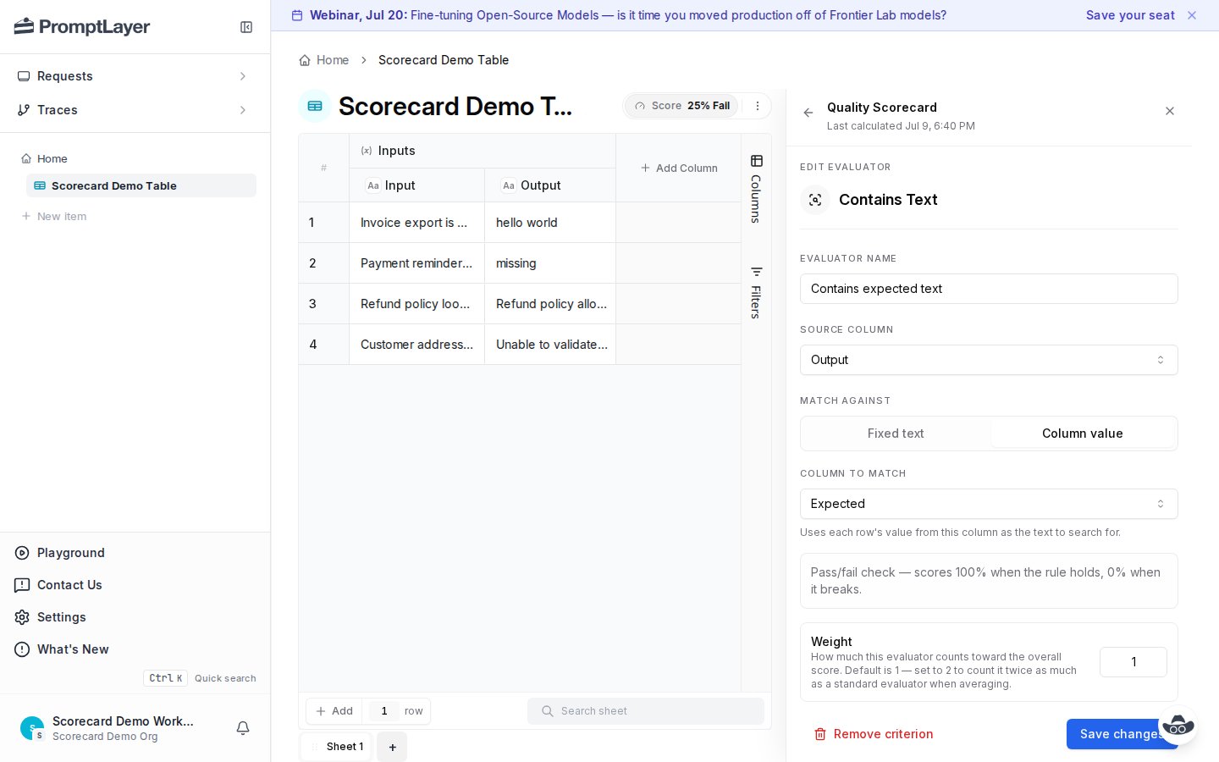This screenshot has width=1219, height=762.
Task: Open notifications bell icon
Action: click(x=243, y=728)
